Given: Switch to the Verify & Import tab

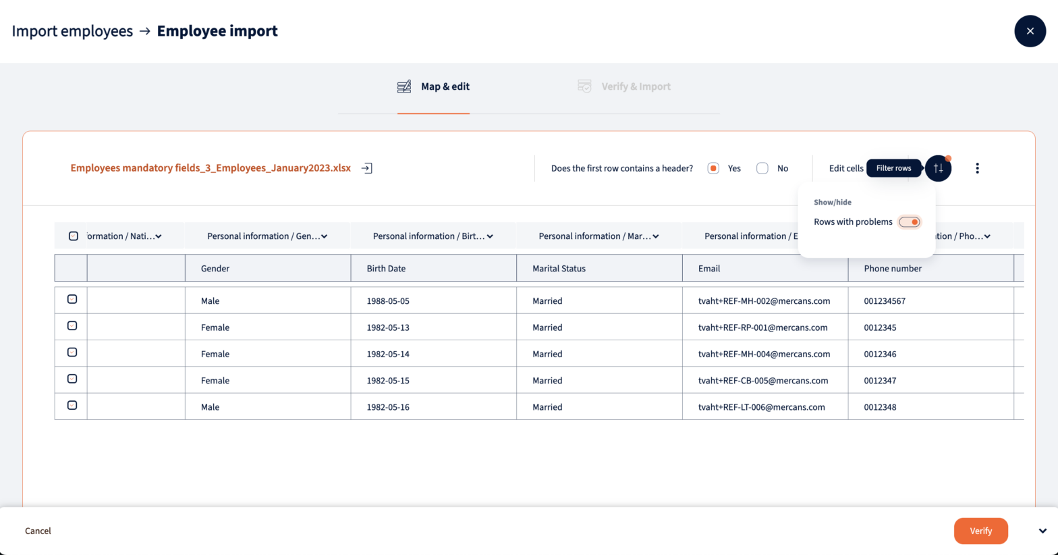Looking at the screenshot, I should (636, 86).
